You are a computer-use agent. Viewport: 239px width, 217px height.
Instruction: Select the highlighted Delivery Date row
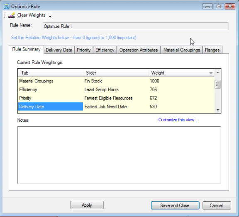[116, 106]
